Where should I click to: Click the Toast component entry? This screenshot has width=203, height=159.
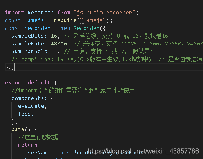[26, 114]
